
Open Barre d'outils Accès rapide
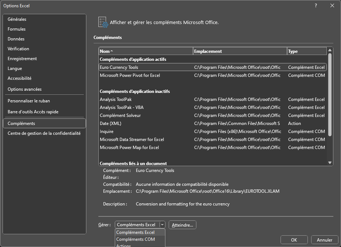click(44, 112)
